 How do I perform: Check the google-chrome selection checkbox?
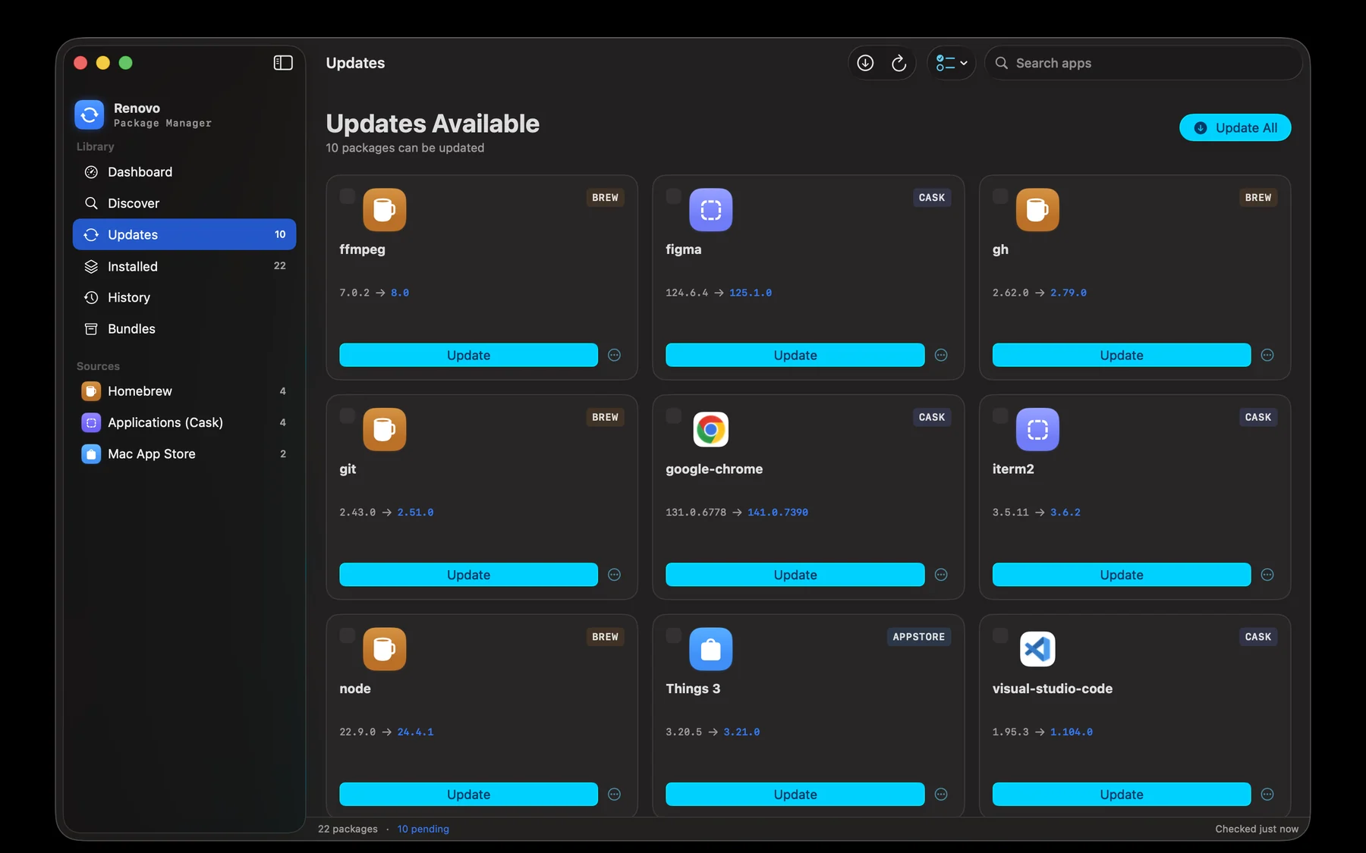click(x=673, y=416)
